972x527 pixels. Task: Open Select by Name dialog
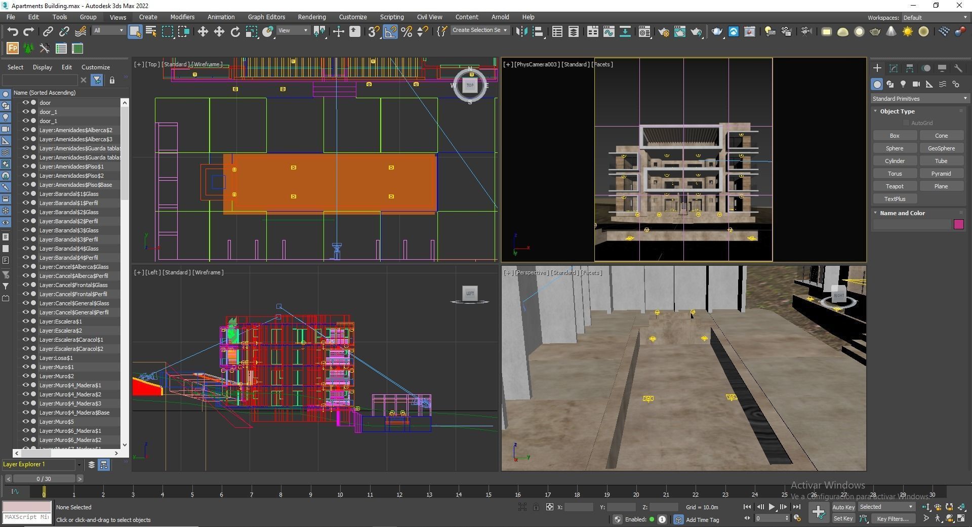coord(151,31)
